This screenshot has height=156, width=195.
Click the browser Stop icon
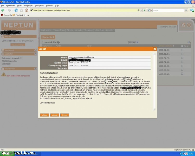tap(21, 10)
